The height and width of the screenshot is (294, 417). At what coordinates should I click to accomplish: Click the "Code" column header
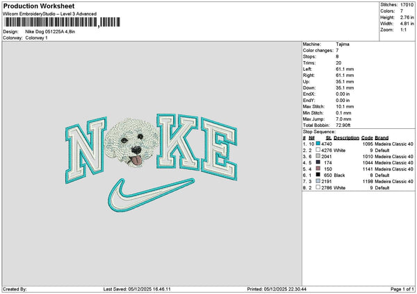point(367,138)
